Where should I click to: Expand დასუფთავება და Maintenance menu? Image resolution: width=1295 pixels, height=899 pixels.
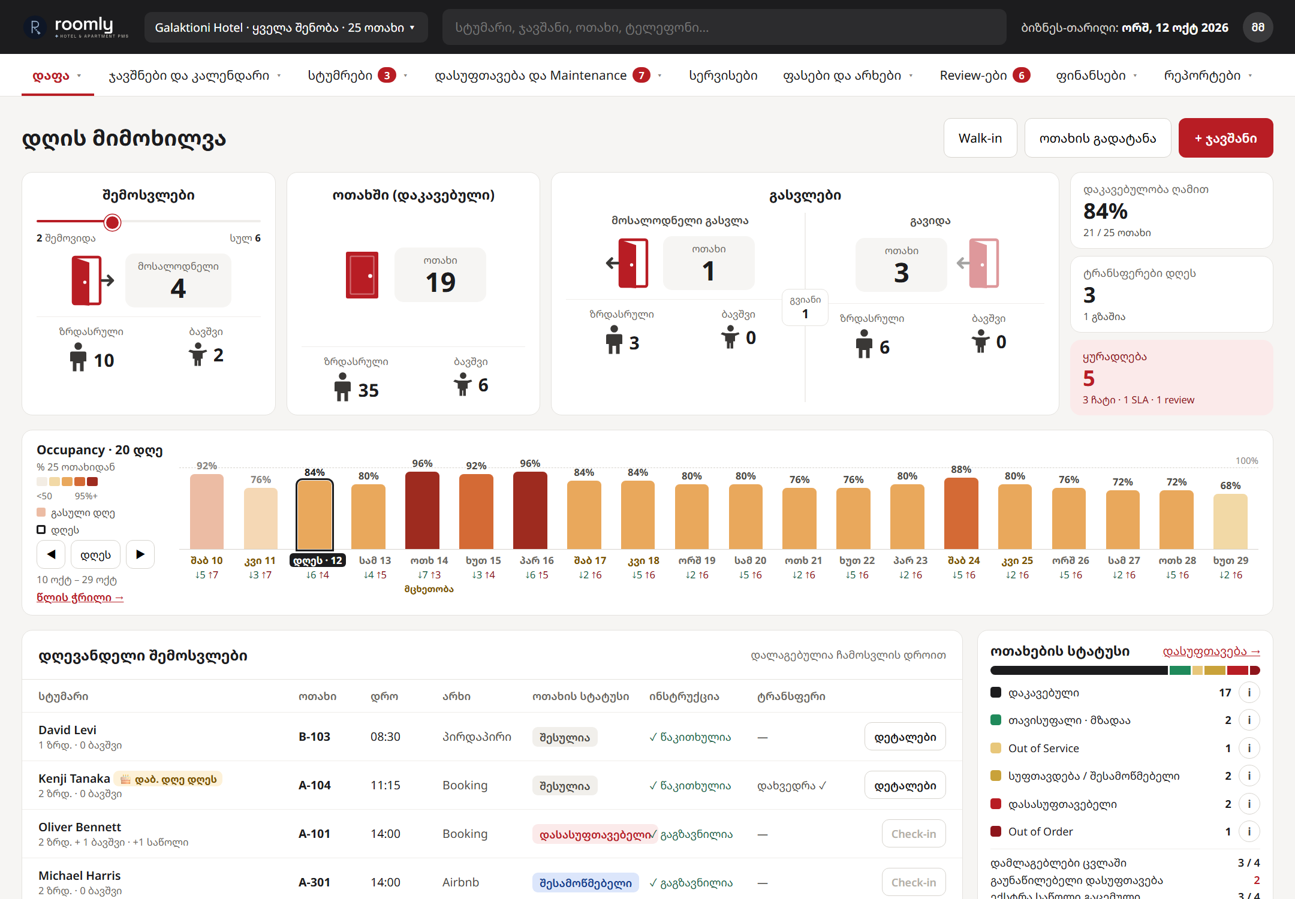pos(549,76)
